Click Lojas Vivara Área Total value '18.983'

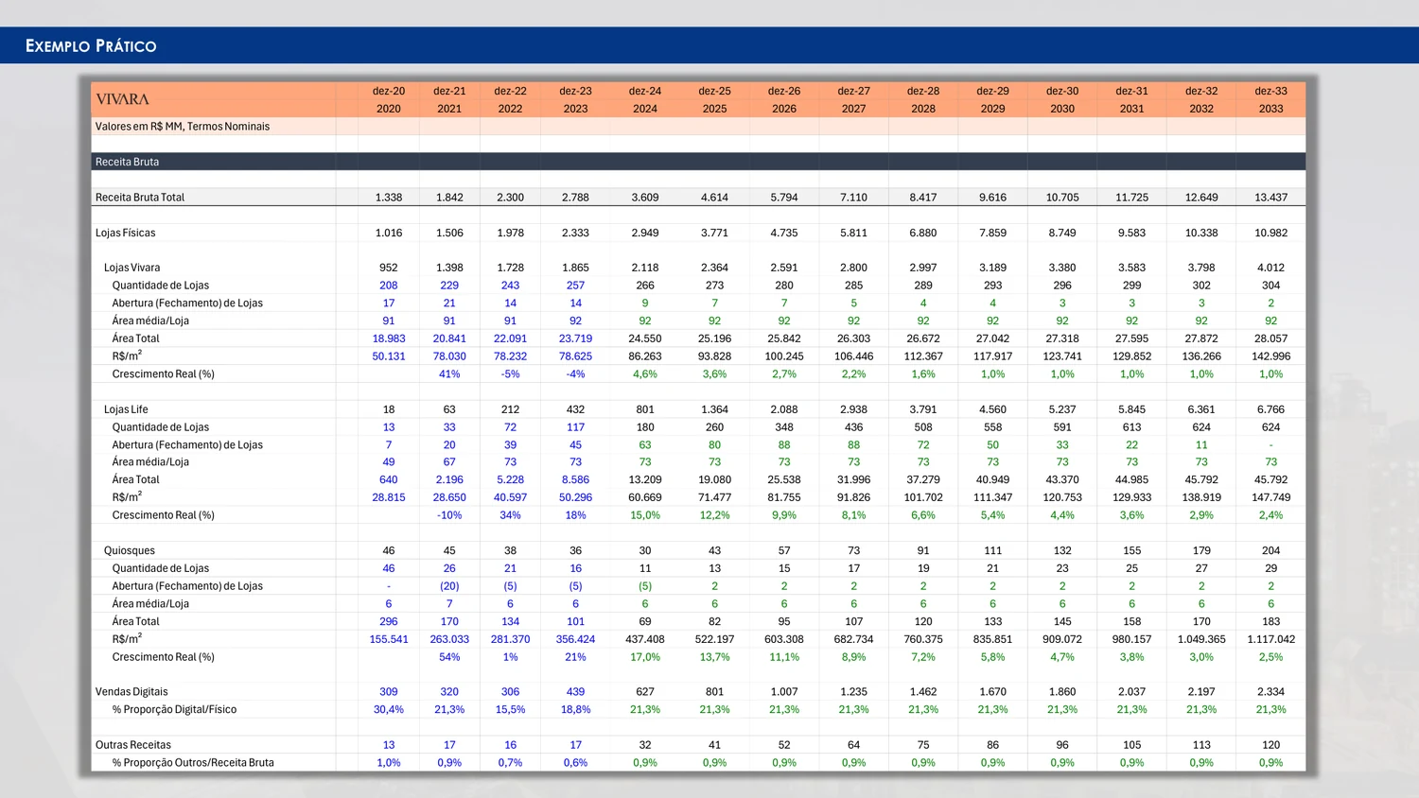coord(389,338)
